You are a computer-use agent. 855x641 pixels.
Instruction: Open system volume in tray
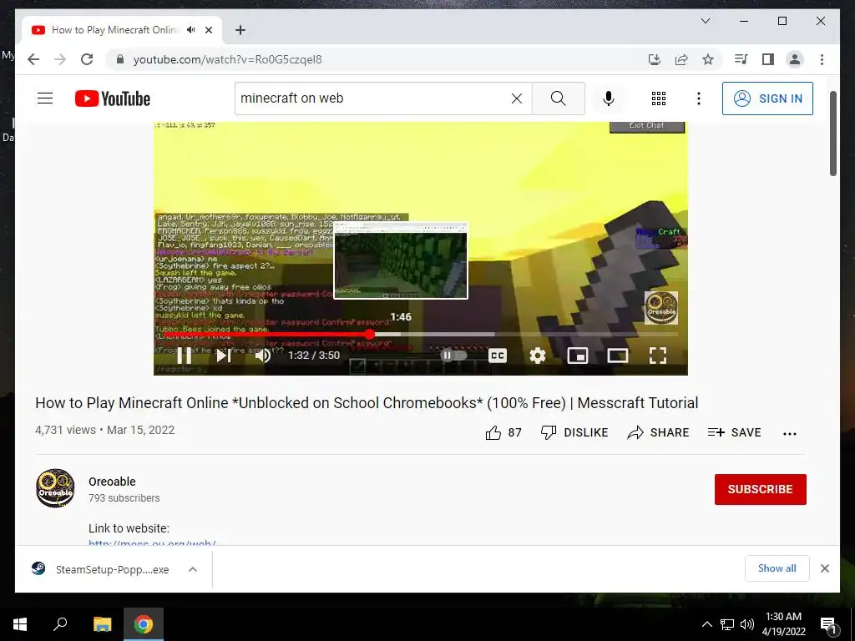pos(747,624)
